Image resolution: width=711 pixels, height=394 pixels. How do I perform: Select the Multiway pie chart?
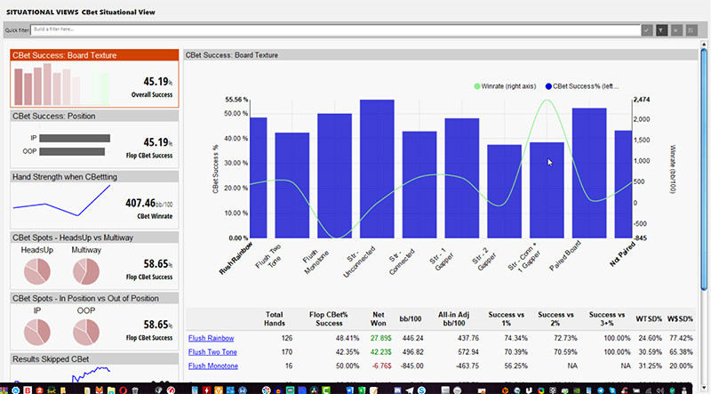86,273
